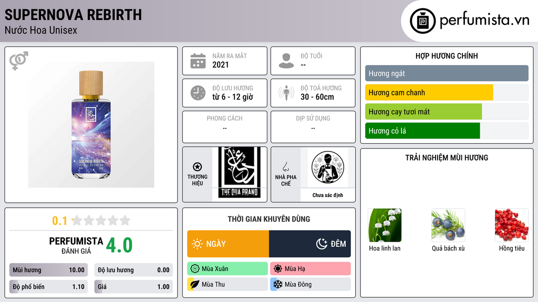The image size is (538, 302).
Task: Open the Hồng tiêu note image
Action: click(512, 225)
